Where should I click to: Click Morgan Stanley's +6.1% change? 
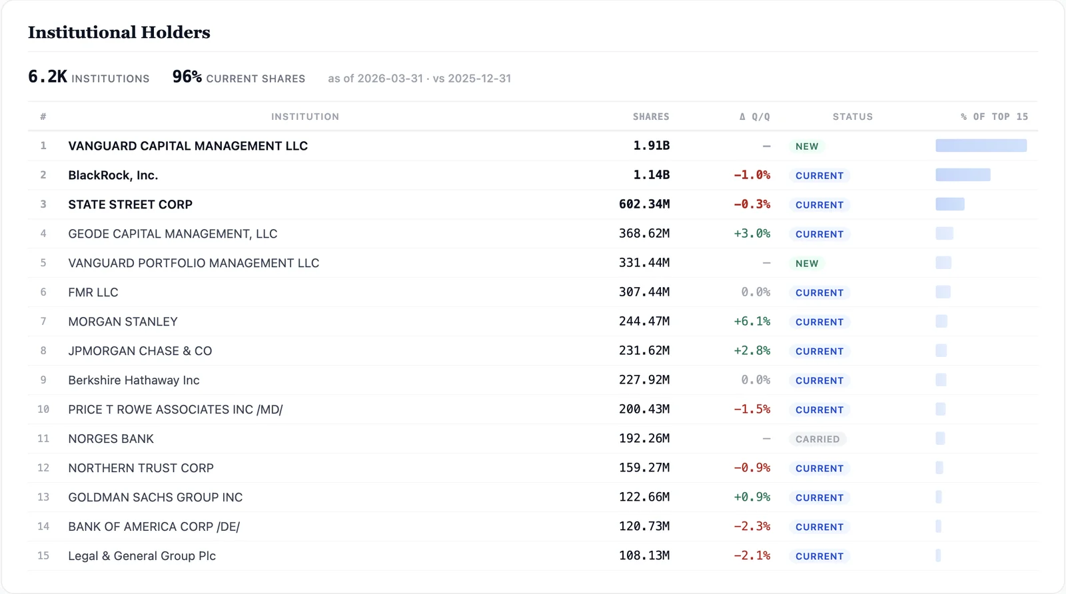[x=752, y=322]
